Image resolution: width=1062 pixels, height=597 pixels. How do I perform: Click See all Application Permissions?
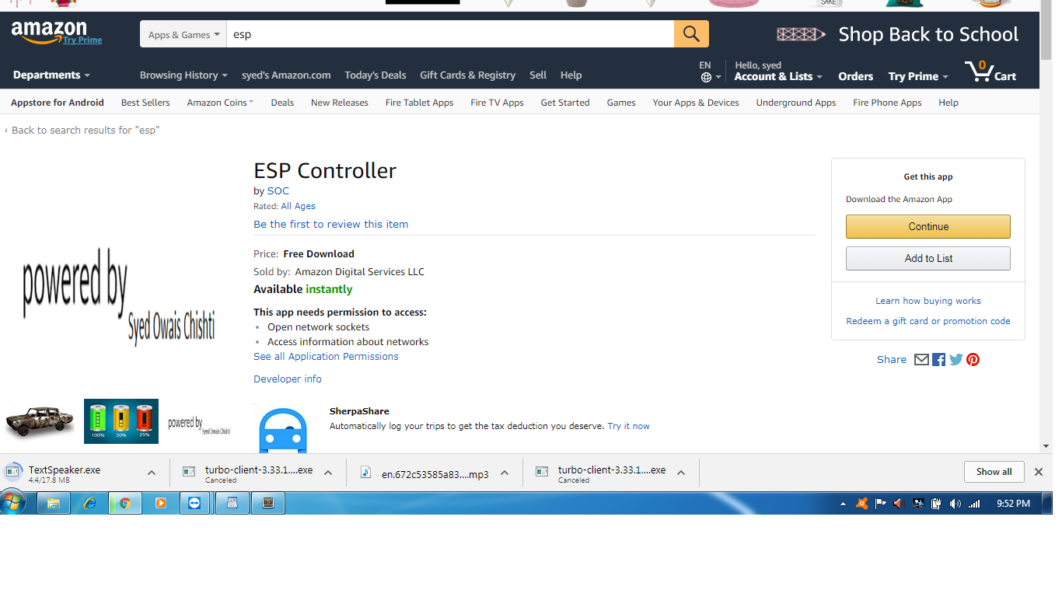(326, 357)
